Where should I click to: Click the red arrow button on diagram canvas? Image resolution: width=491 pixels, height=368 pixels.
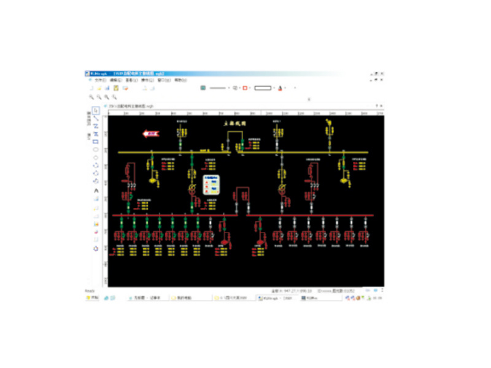(151, 134)
